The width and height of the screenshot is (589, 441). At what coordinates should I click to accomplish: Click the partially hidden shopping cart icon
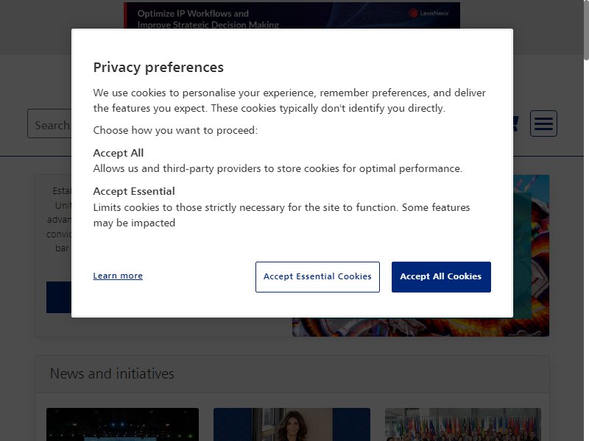516,123
